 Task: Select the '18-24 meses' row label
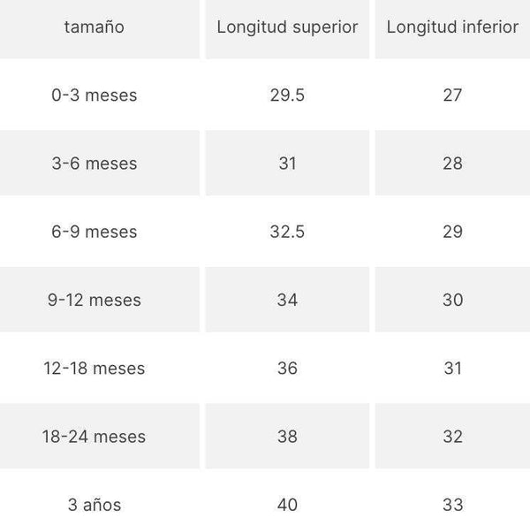[95, 437]
